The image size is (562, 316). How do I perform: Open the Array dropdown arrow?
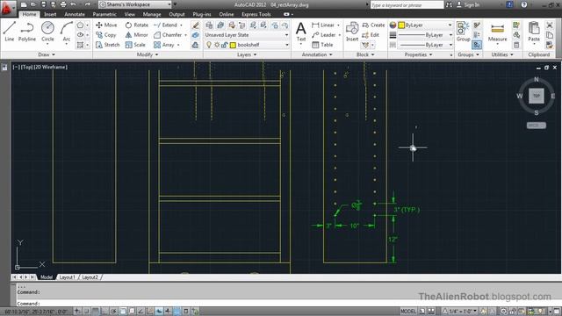pyautogui.click(x=178, y=45)
